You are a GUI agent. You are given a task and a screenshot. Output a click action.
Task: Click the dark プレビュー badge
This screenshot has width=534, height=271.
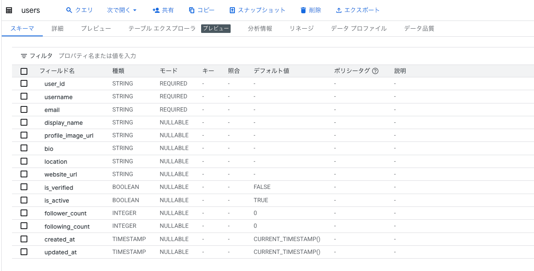216,29
